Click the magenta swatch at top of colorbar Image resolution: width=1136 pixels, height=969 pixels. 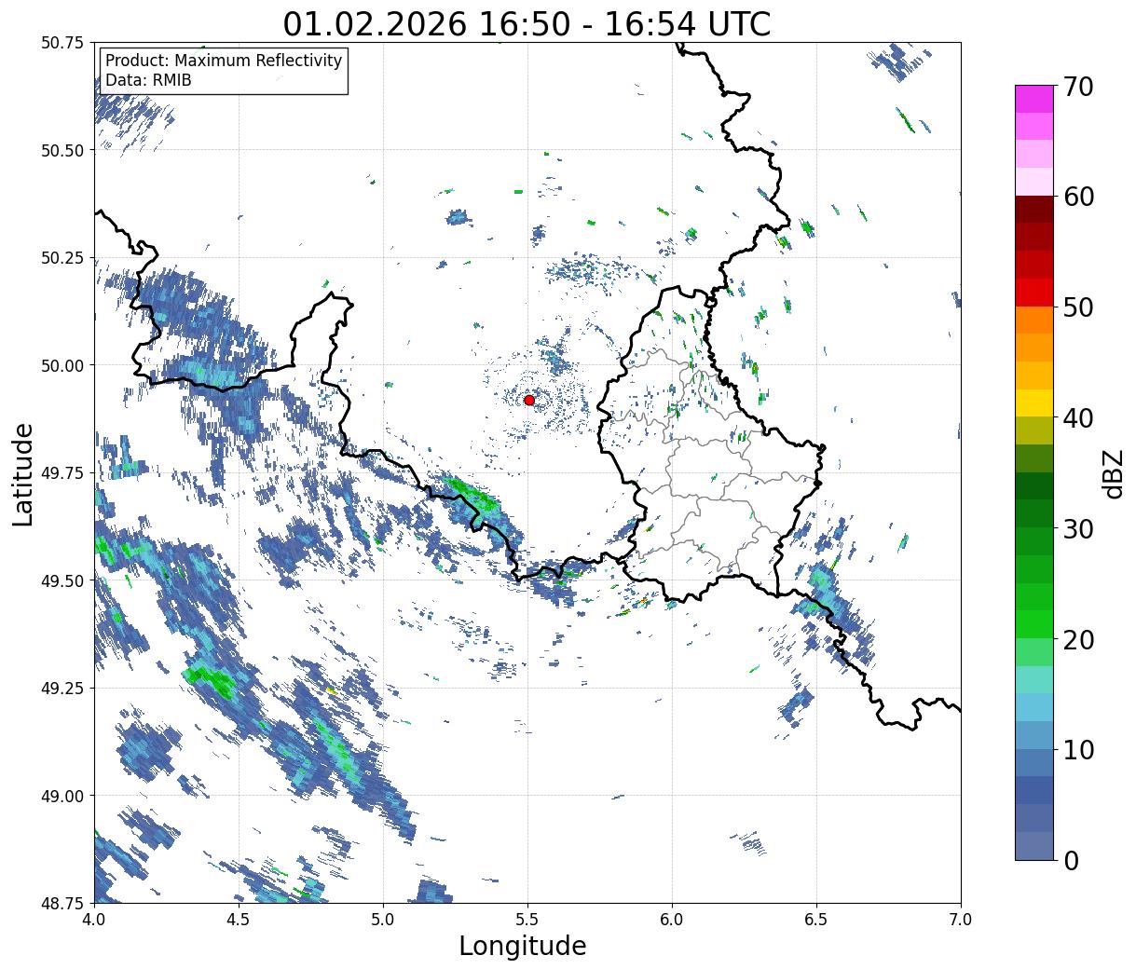(x=1034, y=99)
